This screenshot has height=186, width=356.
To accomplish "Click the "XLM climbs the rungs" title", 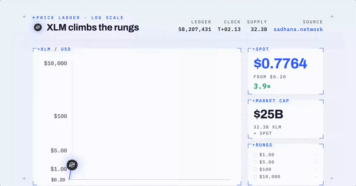I will [93, 27].
